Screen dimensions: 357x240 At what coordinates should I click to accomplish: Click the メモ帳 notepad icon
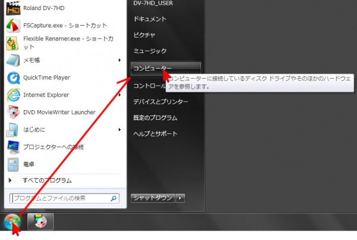(13, 60)
